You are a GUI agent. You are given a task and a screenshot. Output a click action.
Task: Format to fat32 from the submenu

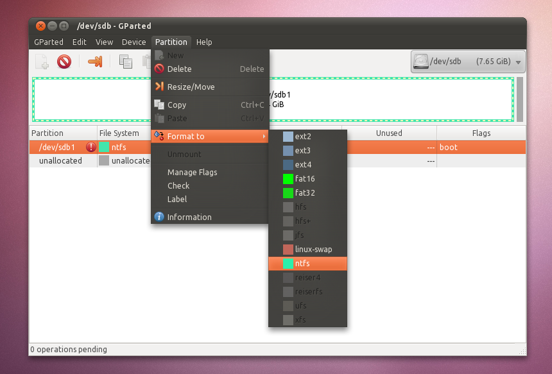(x=307, y=192)
